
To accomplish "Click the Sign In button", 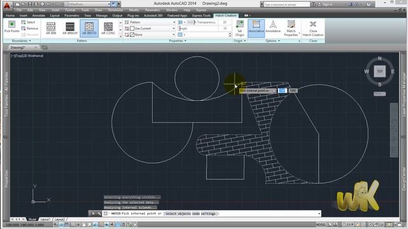I will tap(327, 4).
